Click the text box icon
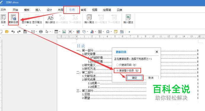The height and width of the screenshot is (111, 205). pyautogui.click(x=100, y=32)
